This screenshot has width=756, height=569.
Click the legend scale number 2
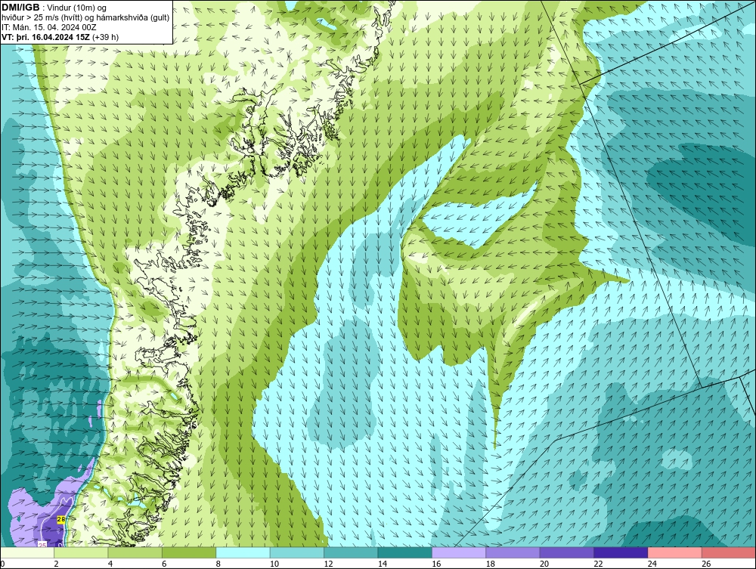pyautogui.click(x=57, y=564)
